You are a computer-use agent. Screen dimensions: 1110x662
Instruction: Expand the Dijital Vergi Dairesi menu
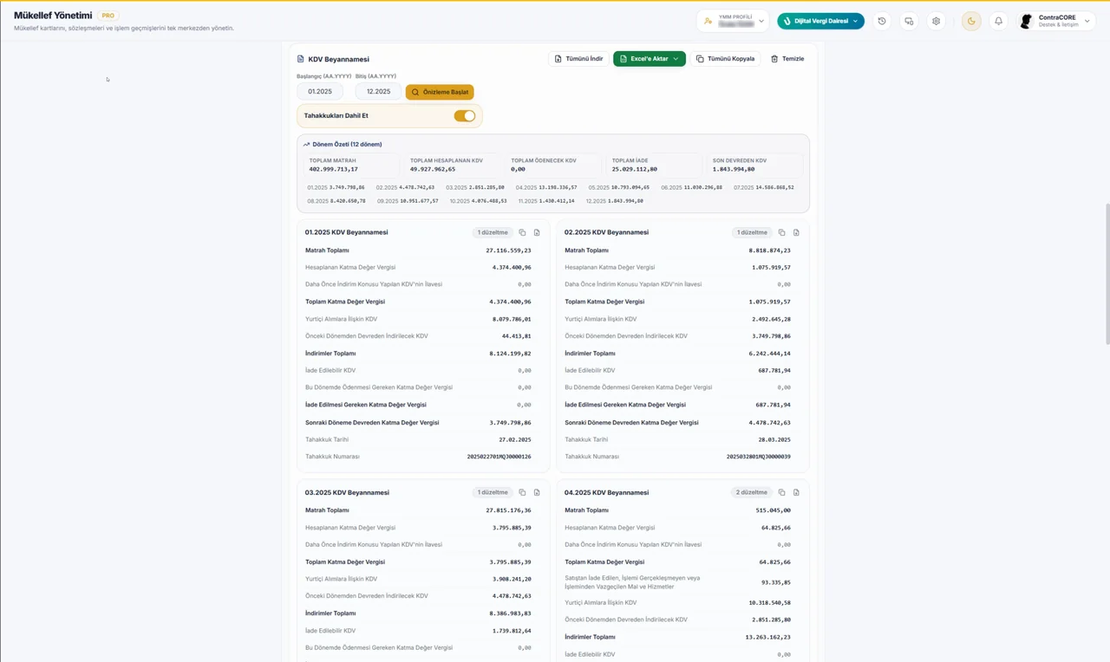(820, 21)
